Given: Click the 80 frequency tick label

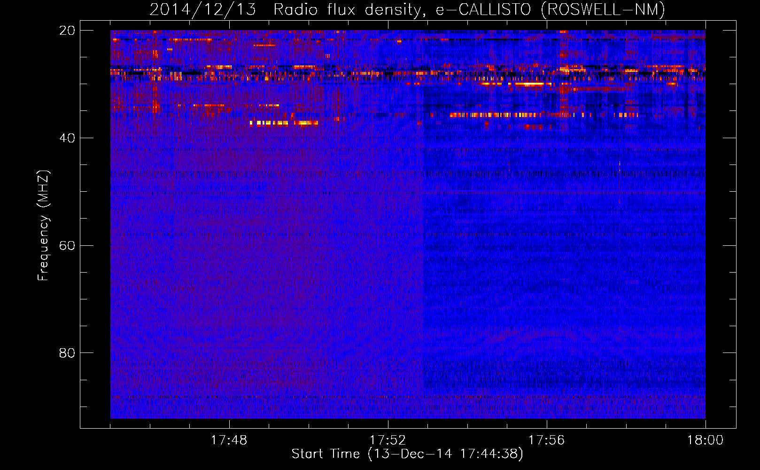Looking at the screenshot, I should pos(67,353).
